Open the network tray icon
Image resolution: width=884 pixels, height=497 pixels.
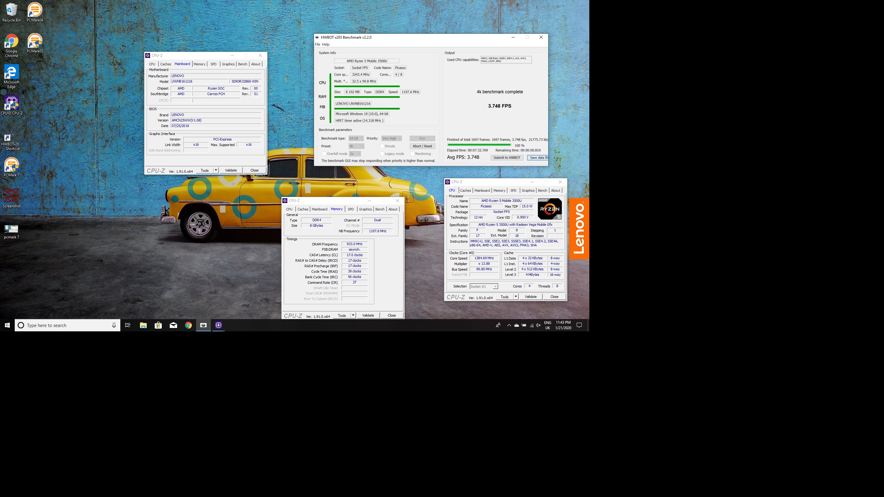(532, 325)
